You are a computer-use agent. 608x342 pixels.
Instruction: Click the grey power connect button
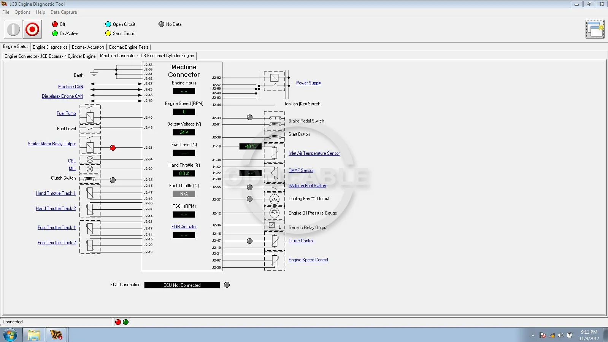[x=13, y=29]
